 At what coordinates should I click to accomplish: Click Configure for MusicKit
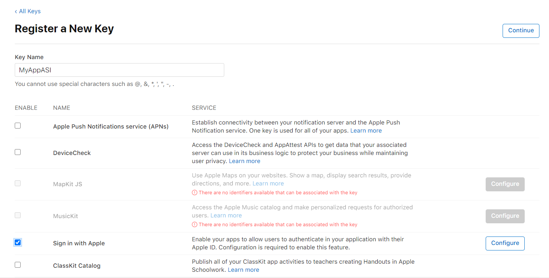tap(505, 216)
